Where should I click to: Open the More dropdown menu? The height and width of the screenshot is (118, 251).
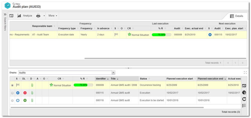(x=53, y=16)
